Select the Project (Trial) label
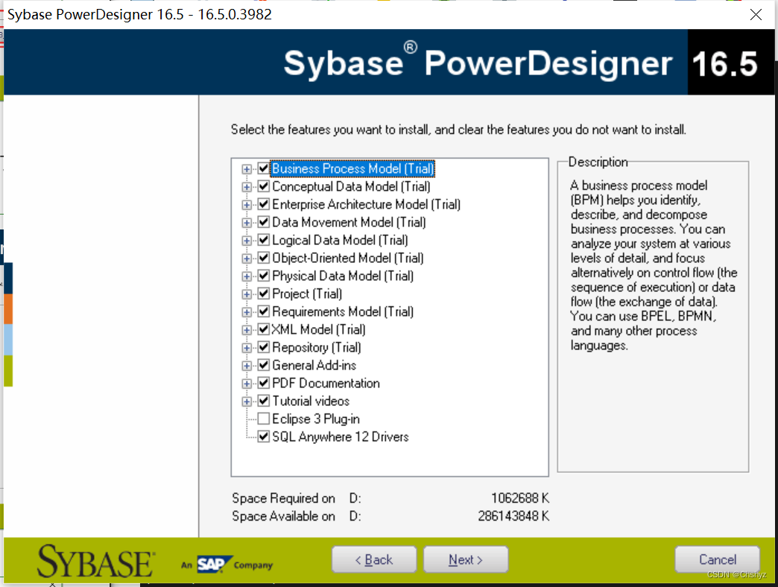778x587 pixels. [x=307, y=293]
